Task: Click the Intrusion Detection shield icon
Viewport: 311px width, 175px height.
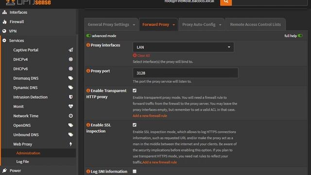Action: (71, 97)
